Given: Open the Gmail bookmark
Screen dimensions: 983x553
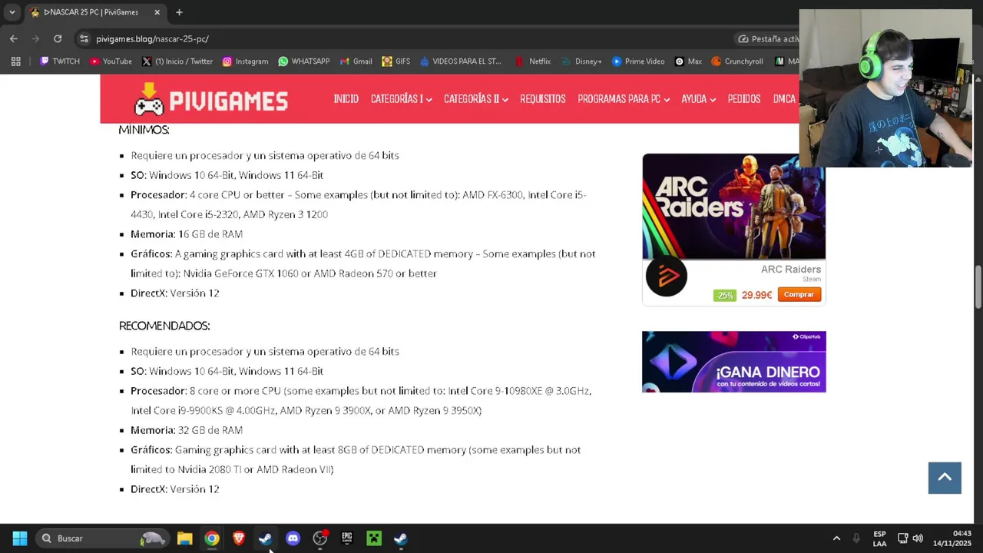Looking at the screenshot, I should tap(356, 61).
